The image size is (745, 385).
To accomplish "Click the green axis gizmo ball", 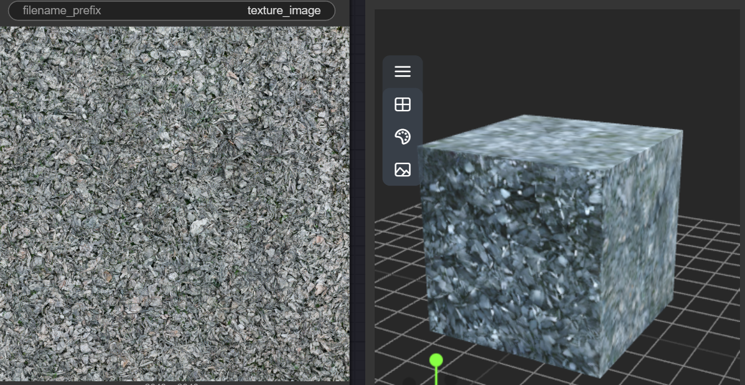I will (x=436, y=360).
